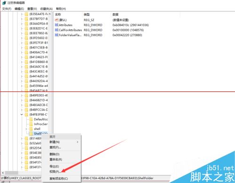Click the (默认) string value icon
The height and width of the screenshot is (183, 235).
(56, 20)
